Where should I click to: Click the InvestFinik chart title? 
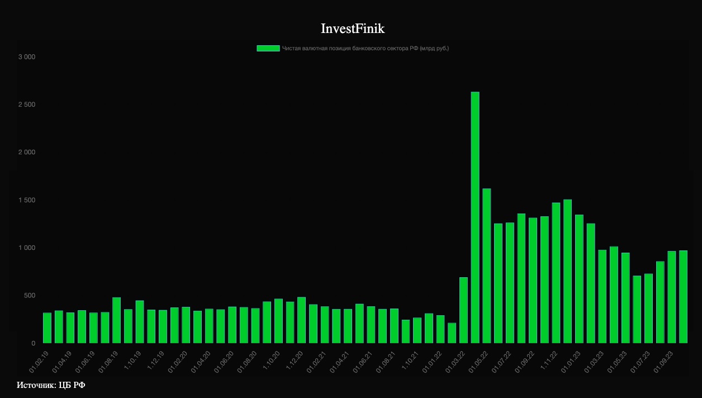pos(353,29)
